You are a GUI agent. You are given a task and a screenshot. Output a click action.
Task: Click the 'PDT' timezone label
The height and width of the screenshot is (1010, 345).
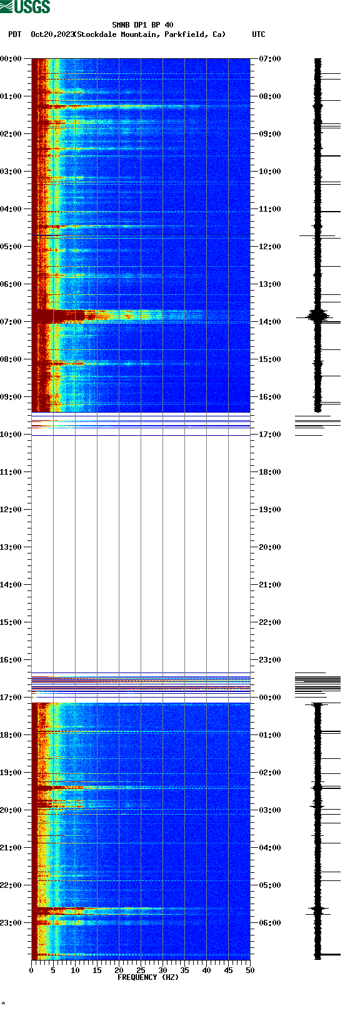[14, 34]
